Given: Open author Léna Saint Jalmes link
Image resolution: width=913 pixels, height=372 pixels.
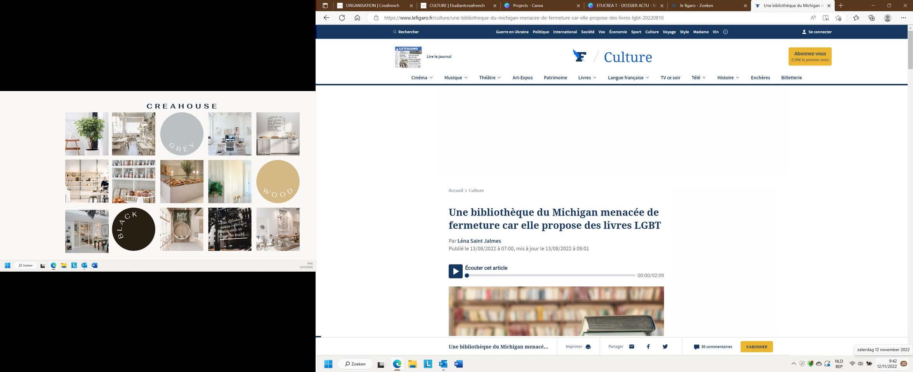Looking at the screenshot, I should coord(479,241).
